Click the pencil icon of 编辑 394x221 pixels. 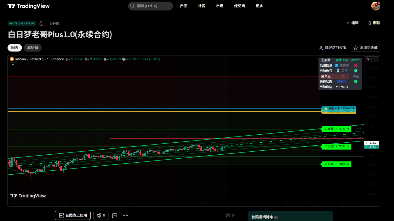[348, 23]
